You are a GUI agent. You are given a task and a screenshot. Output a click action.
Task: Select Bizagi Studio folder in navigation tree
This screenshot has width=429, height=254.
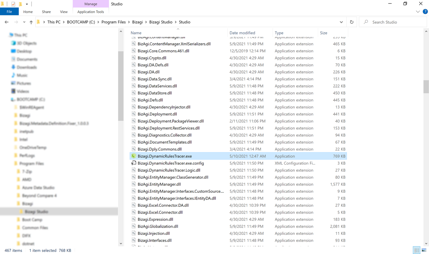coord(36,212)
